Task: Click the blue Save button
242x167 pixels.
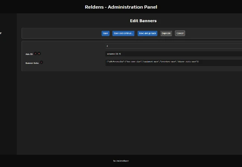Action: pos(105,33)
